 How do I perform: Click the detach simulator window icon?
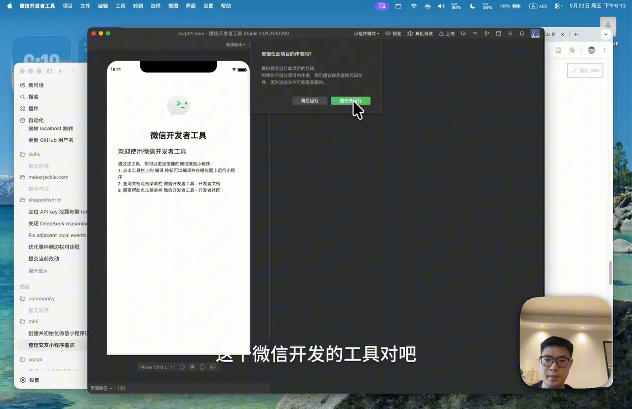[x=213, y=367]
